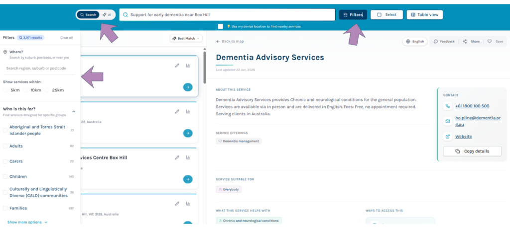Viewport: 510px width, 229px height.
Task: Click the region, suburb or postcode field
Action: 38,68
